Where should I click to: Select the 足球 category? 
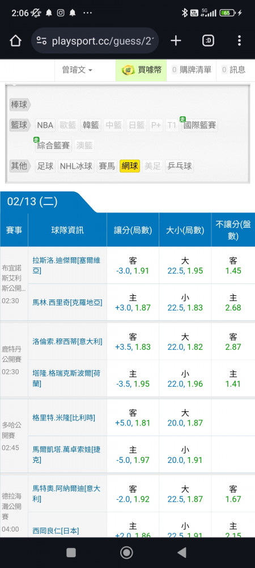click(x=45, y=166)
